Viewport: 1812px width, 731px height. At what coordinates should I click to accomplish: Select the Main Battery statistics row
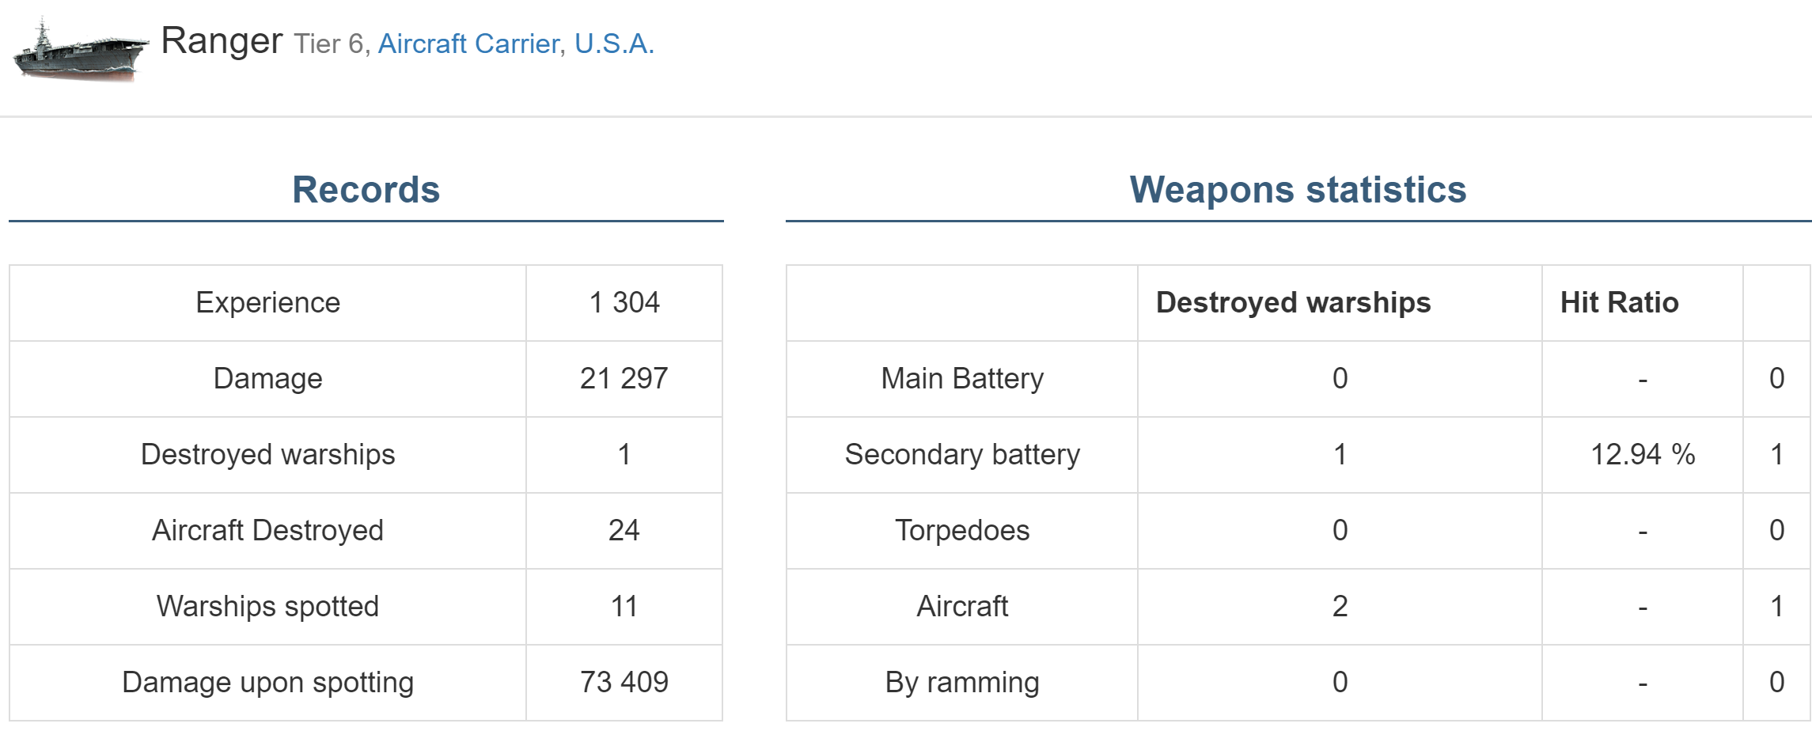[x=962, y=378]
